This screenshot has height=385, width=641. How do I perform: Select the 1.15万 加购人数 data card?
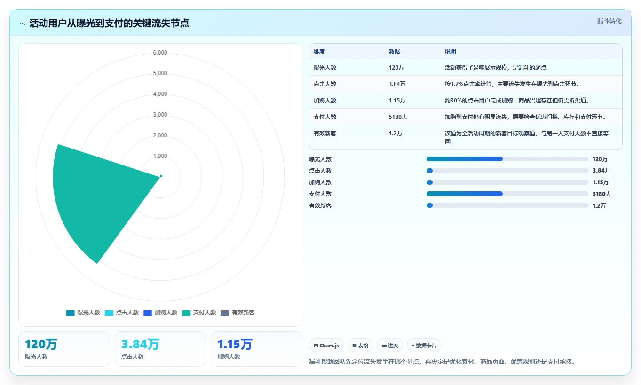(x=256, y=349)
